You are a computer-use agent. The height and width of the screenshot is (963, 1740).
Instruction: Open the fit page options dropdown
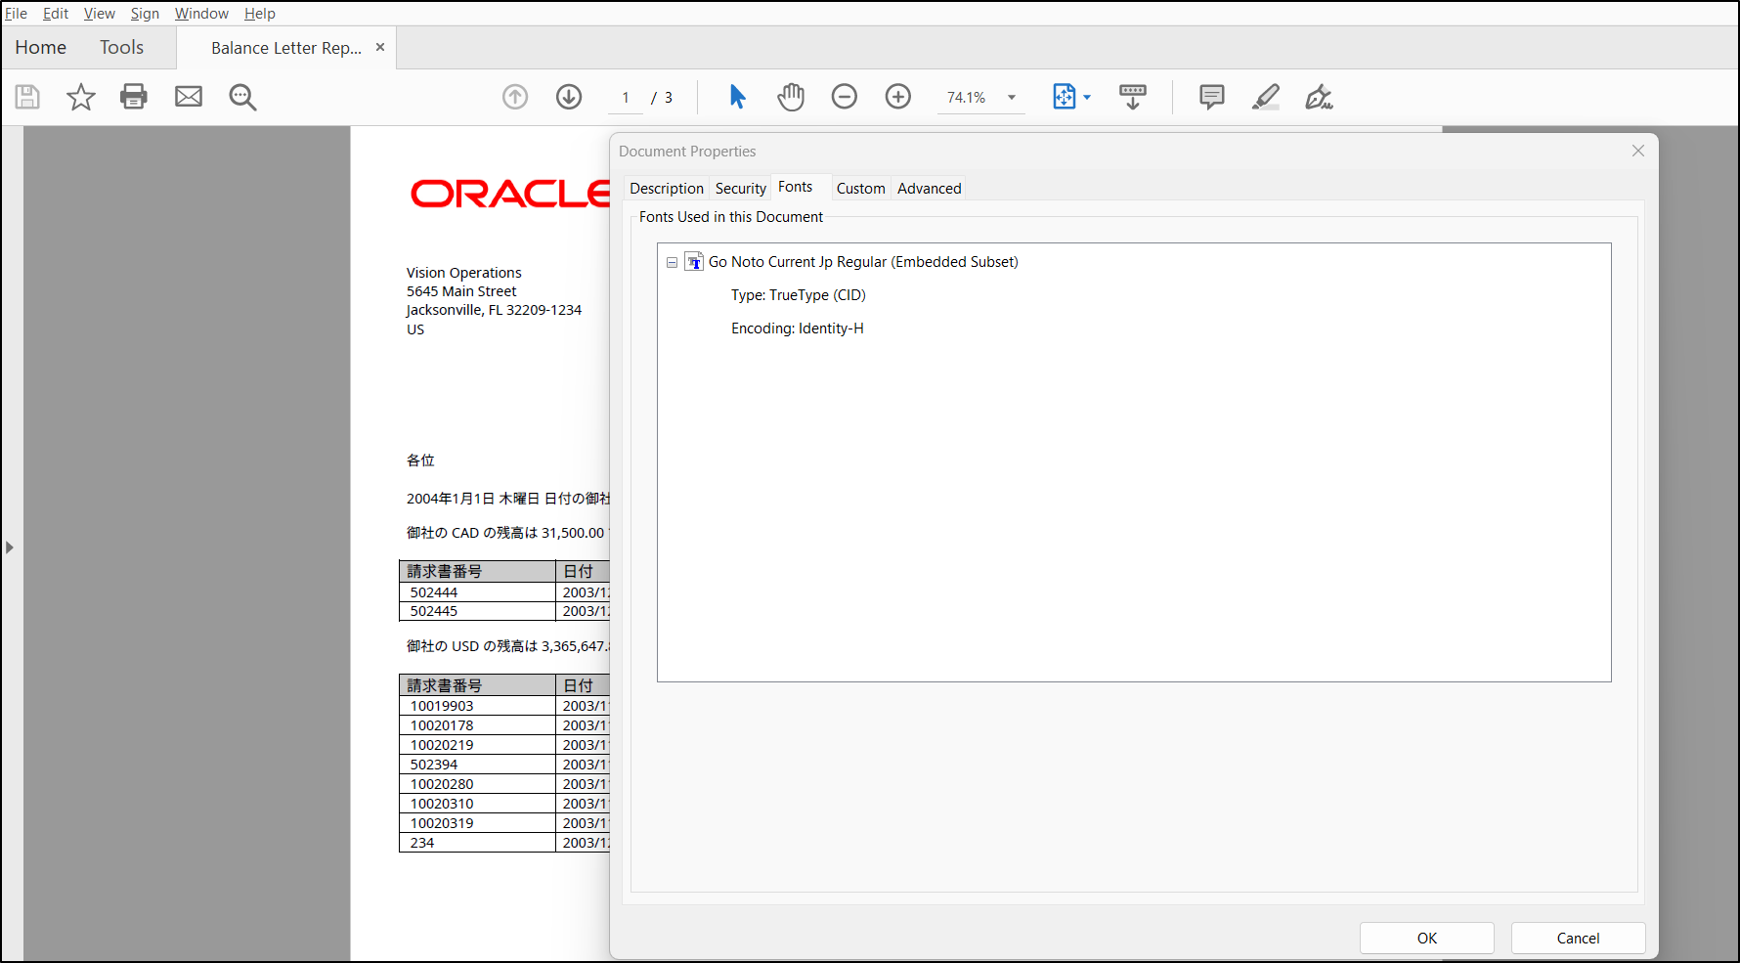pos(1087,98)
